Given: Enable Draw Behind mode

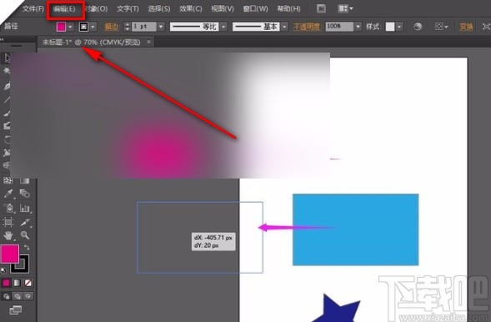Looking at the screenshot, I should 18,296.
